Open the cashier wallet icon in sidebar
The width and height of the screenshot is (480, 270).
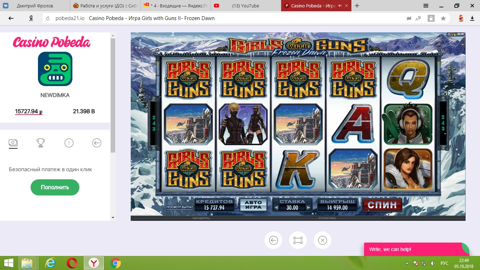click(x=13, y=143)
